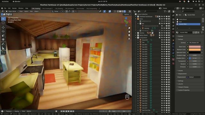
Task: Switch to CW_Animation workspace tab
Action: pyautogui.click(x=70, y=9)
